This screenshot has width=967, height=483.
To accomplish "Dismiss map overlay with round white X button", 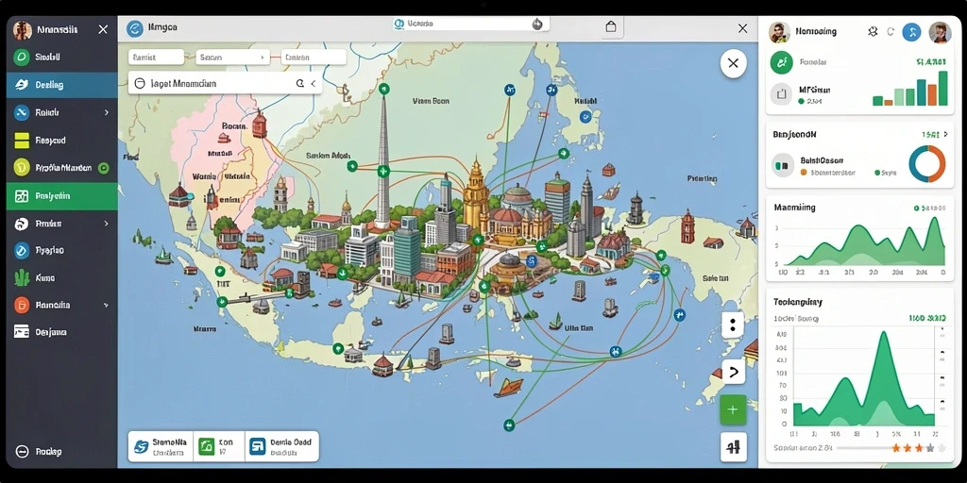I will pyautogui.click(x=733, y=63).
